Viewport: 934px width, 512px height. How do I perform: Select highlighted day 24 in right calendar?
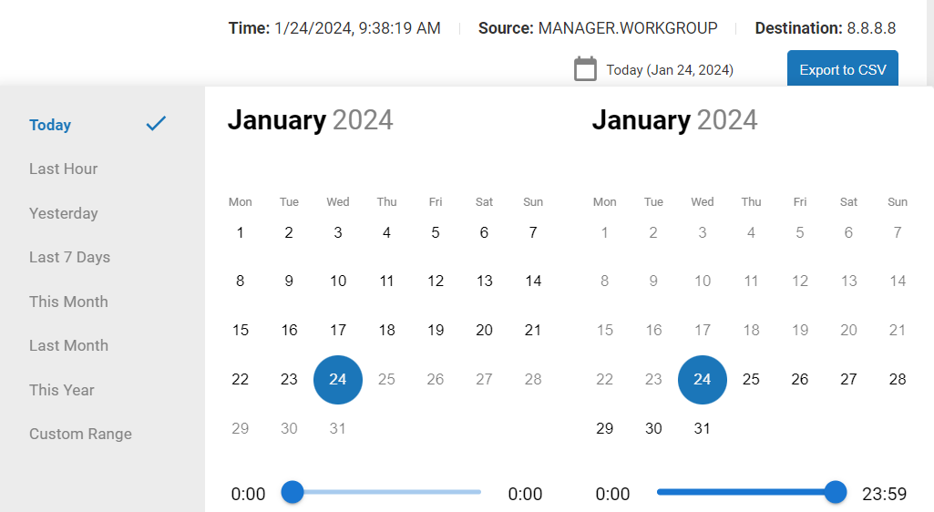[703, 379]
